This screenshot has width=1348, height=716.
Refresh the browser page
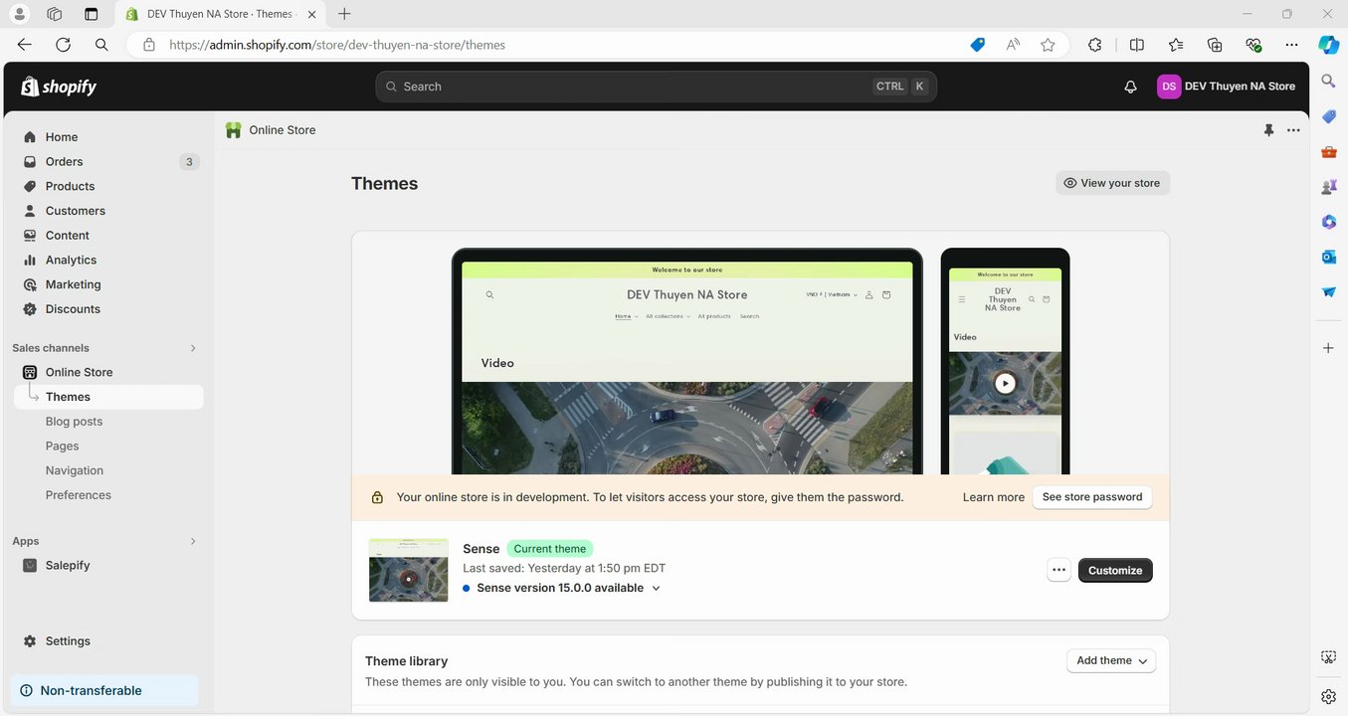63,45
